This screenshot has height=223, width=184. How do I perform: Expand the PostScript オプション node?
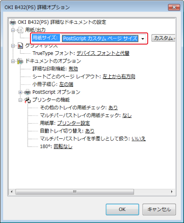[20, 92]
